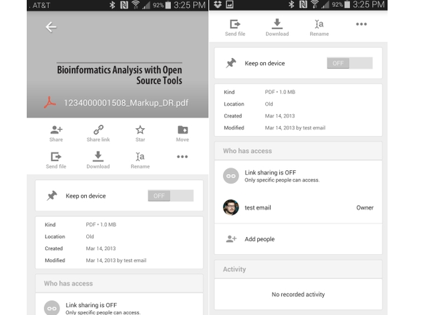
Task: Tap the test email name
Action: click(x=258, y=208)
